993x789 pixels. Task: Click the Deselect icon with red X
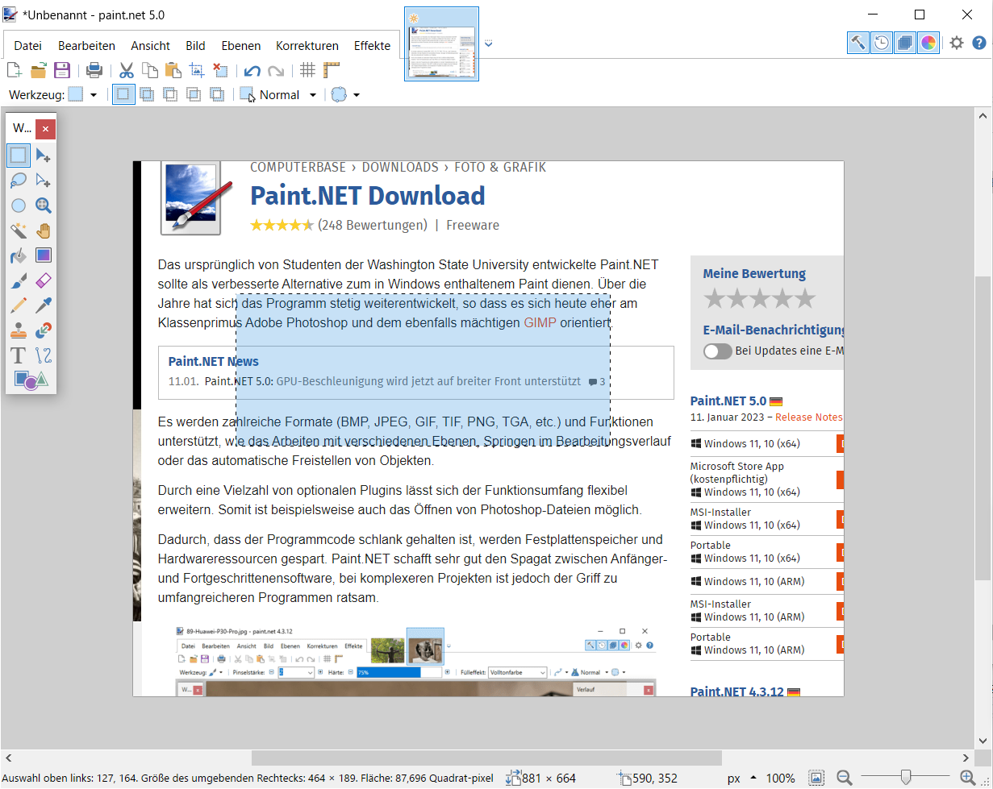pyautogui.click(x=219, y=70)
